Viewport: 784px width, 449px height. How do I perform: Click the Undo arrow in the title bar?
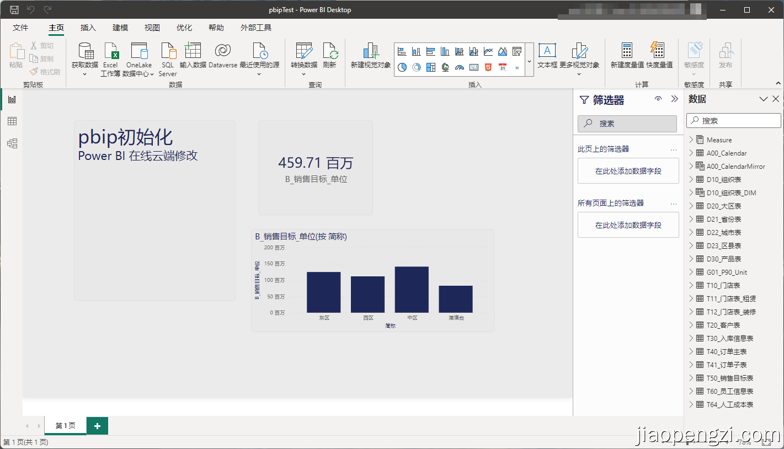(31, 9)
